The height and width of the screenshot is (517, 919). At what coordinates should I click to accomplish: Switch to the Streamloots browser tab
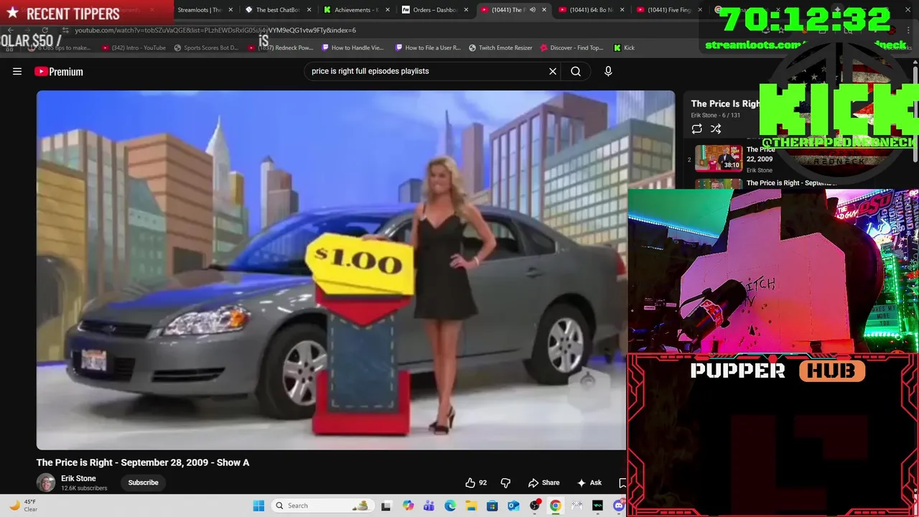tap(199, 10)
